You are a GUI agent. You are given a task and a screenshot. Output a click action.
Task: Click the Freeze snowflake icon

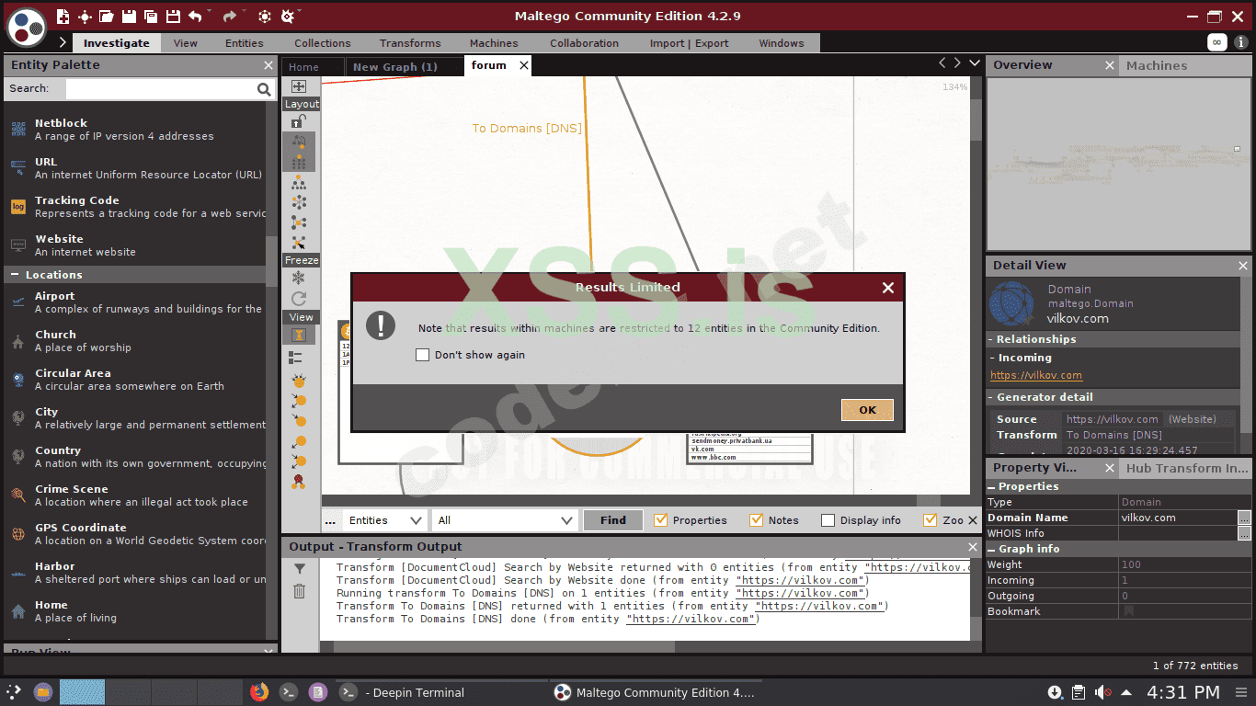(x=299, y=278)
